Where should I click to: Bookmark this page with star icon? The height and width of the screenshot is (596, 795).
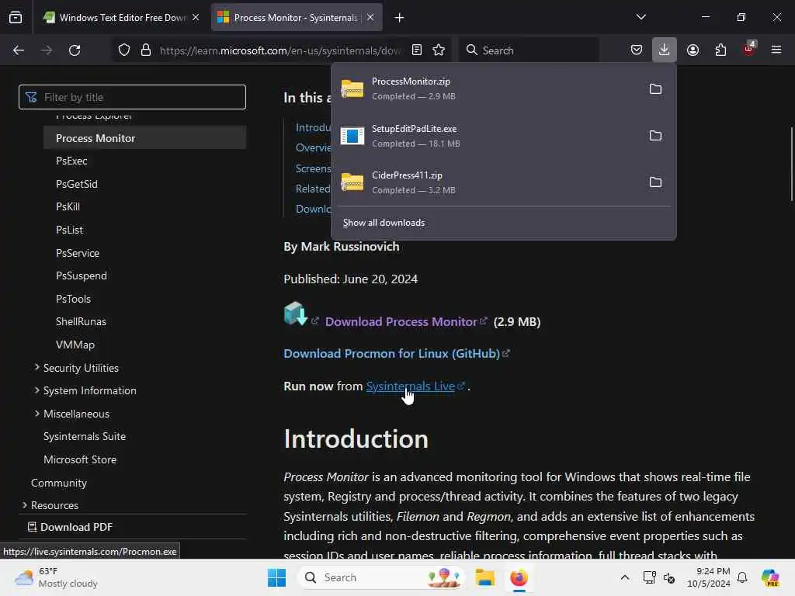pyautogui.click(x=439, y=50)
